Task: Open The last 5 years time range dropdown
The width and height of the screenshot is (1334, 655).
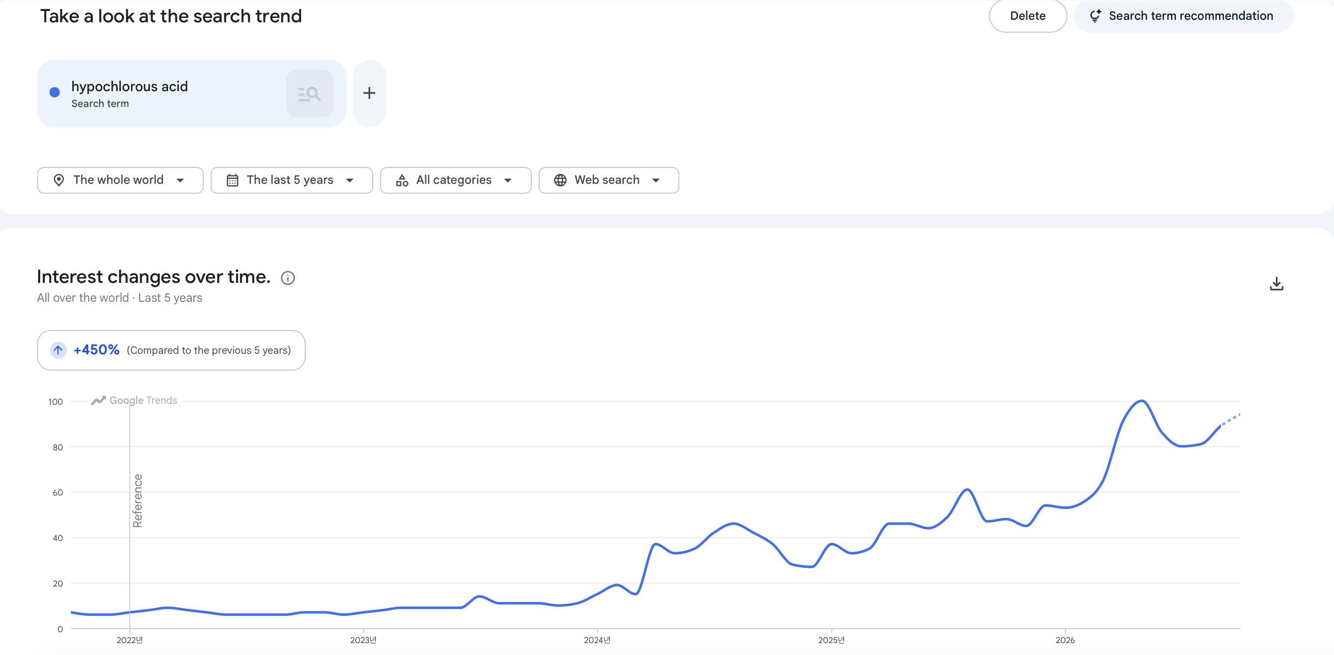Action: [x=291, y=180]
